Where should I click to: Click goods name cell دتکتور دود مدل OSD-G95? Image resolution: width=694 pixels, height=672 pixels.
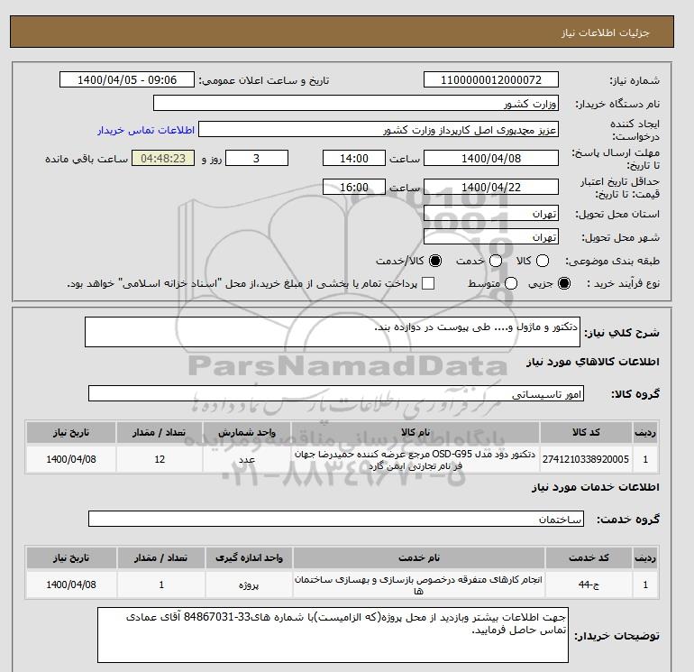[x=415, y=459]
